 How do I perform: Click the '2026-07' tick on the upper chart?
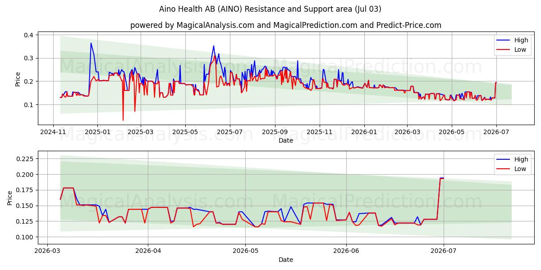coord(496,132)
